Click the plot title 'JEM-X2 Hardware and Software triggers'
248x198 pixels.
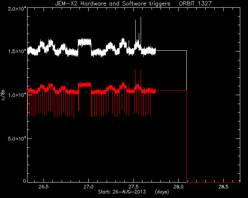(x=113, y=3)
